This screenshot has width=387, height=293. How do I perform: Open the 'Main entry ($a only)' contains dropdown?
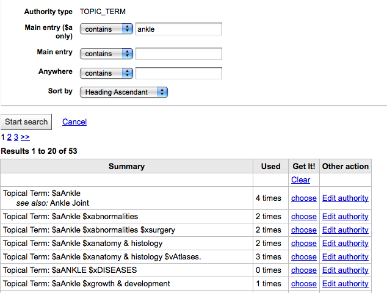tap(106, 29)
